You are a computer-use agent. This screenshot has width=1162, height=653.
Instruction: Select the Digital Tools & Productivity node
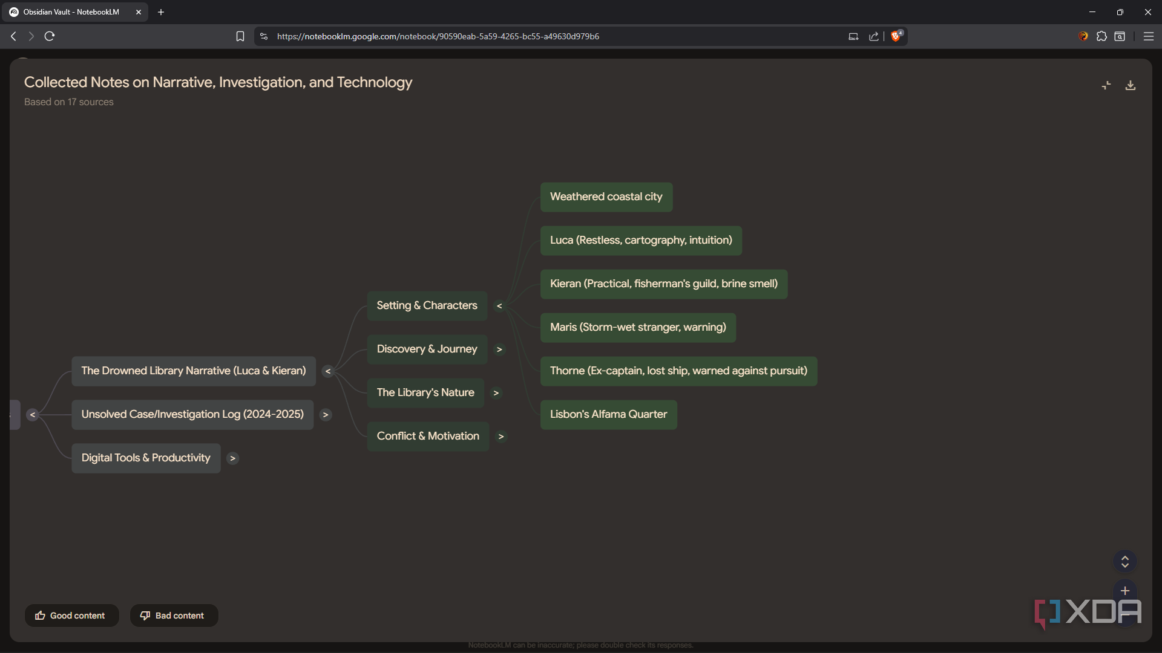[x=146, y=458]
